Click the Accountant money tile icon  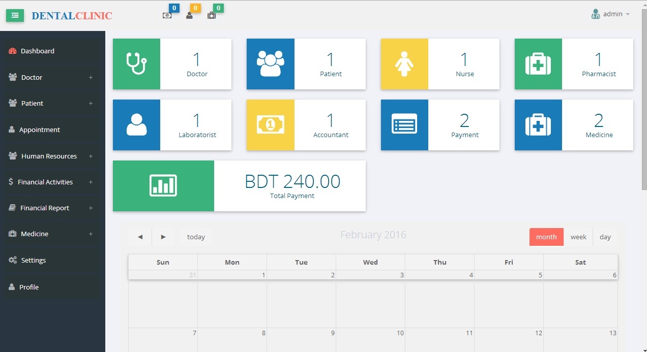270,125
